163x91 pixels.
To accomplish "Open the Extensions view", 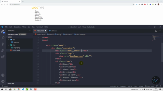I will (x=3, y=57).
